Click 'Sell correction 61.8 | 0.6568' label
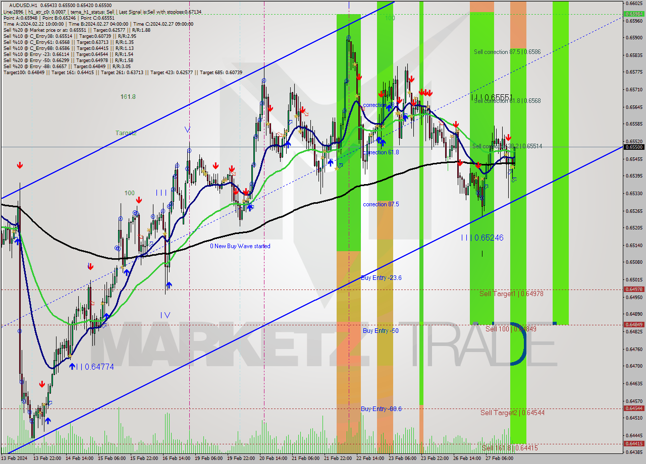 tap(507, 101)
